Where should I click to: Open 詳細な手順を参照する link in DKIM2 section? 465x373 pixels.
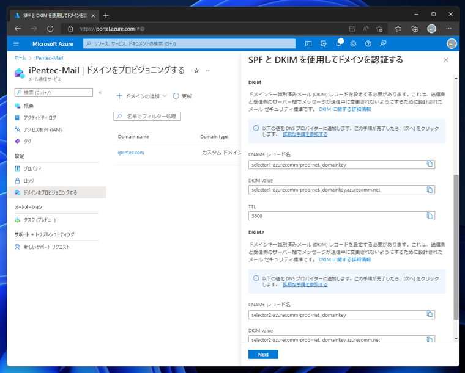305,284
